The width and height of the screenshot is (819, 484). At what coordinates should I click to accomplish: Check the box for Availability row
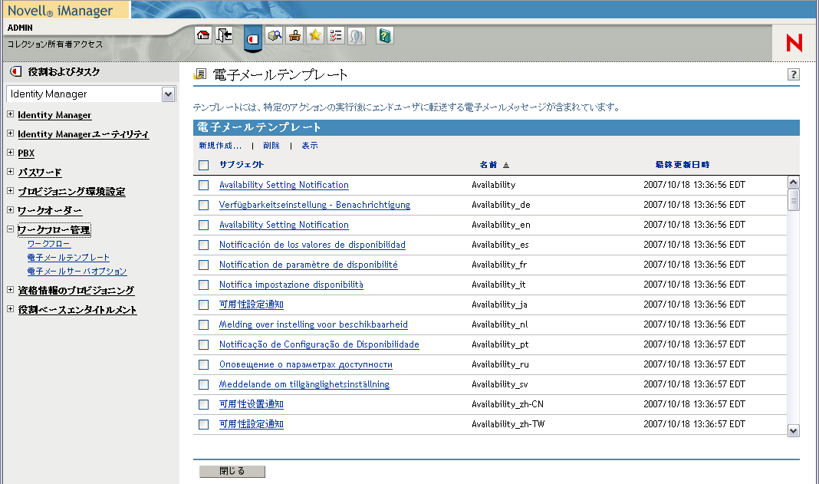tap(204, 185)
